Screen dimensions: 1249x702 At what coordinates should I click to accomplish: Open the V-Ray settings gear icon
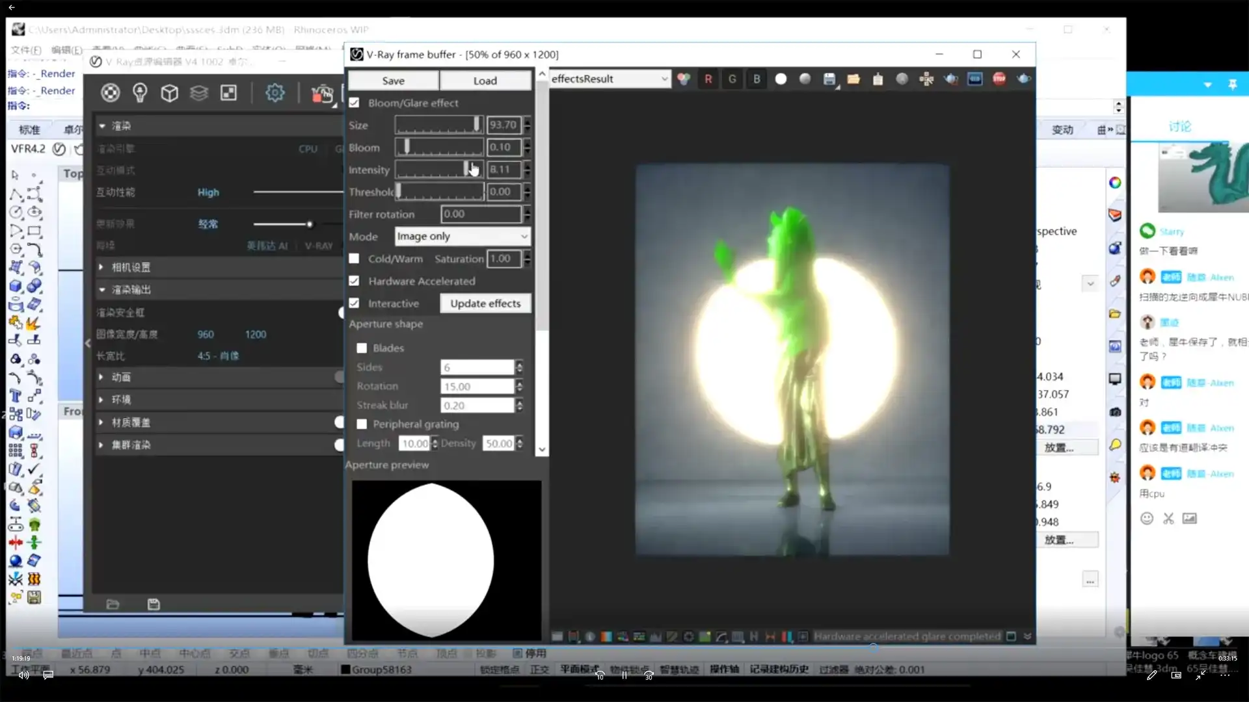[x=275, y=93]
